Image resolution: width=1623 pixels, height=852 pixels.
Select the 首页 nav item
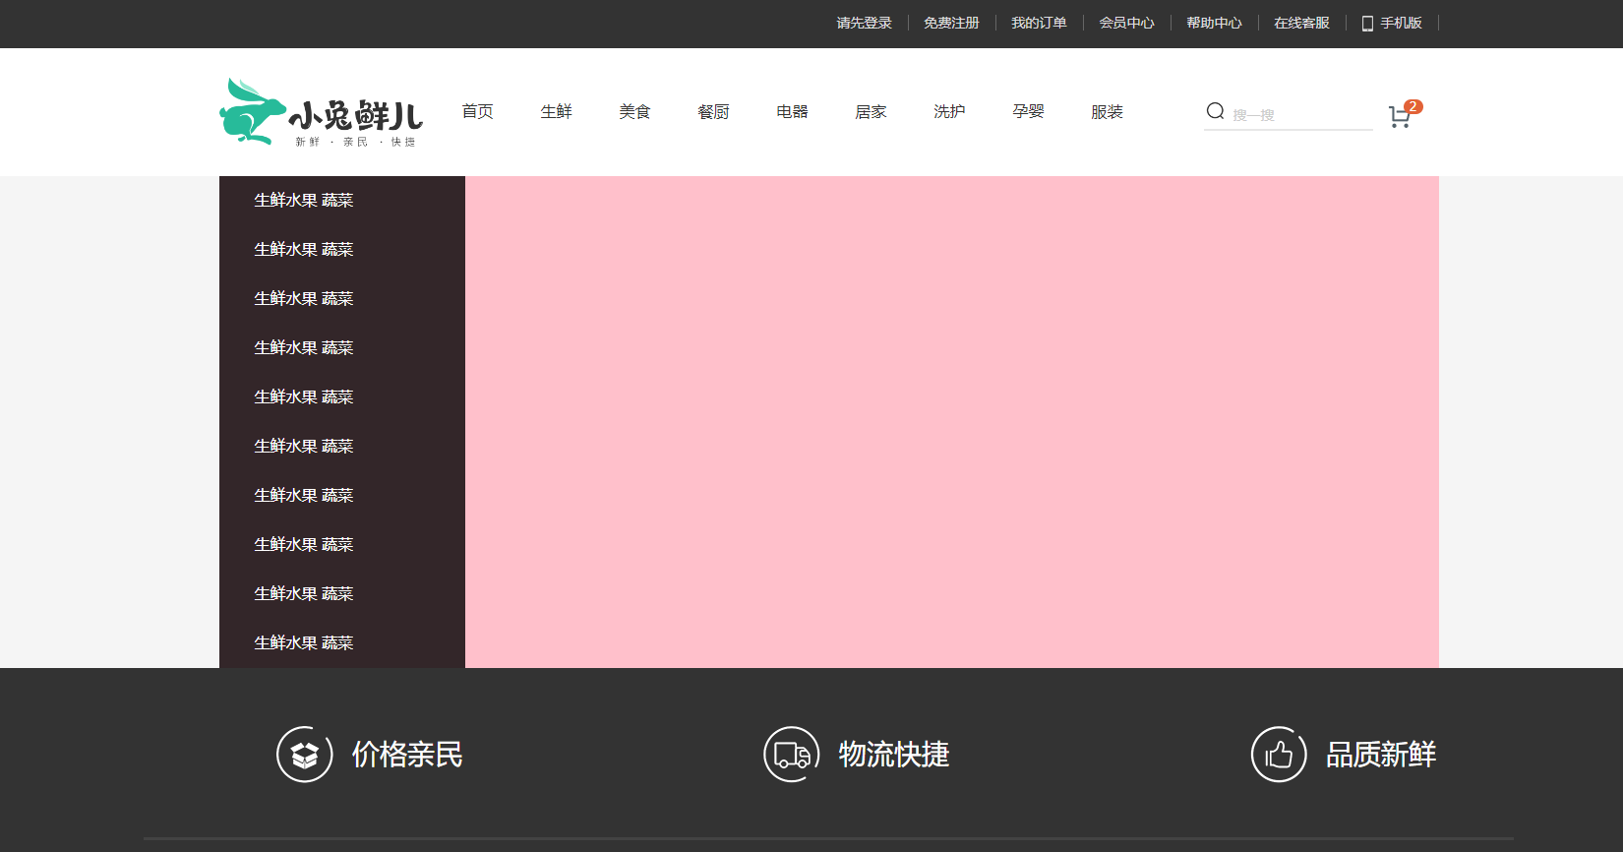click(478, 111)
